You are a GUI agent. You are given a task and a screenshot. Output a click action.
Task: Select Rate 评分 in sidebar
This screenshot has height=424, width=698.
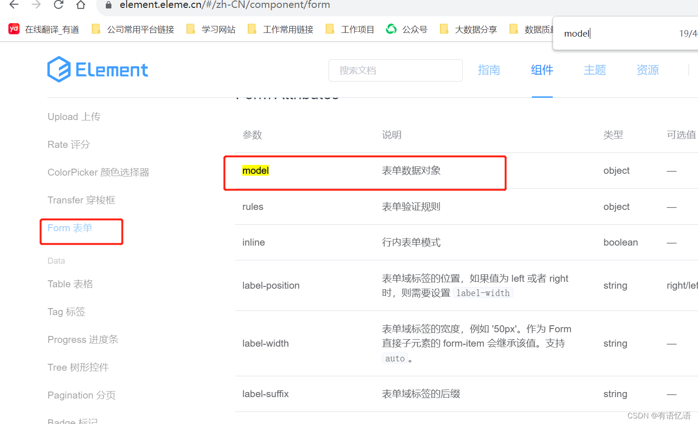(x=69, y=145)
